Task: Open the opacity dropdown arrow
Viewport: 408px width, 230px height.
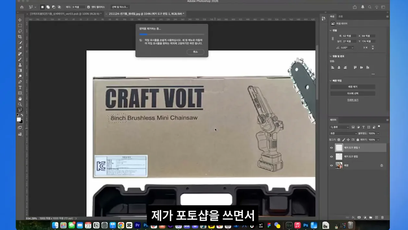Action: coord(378,133)
